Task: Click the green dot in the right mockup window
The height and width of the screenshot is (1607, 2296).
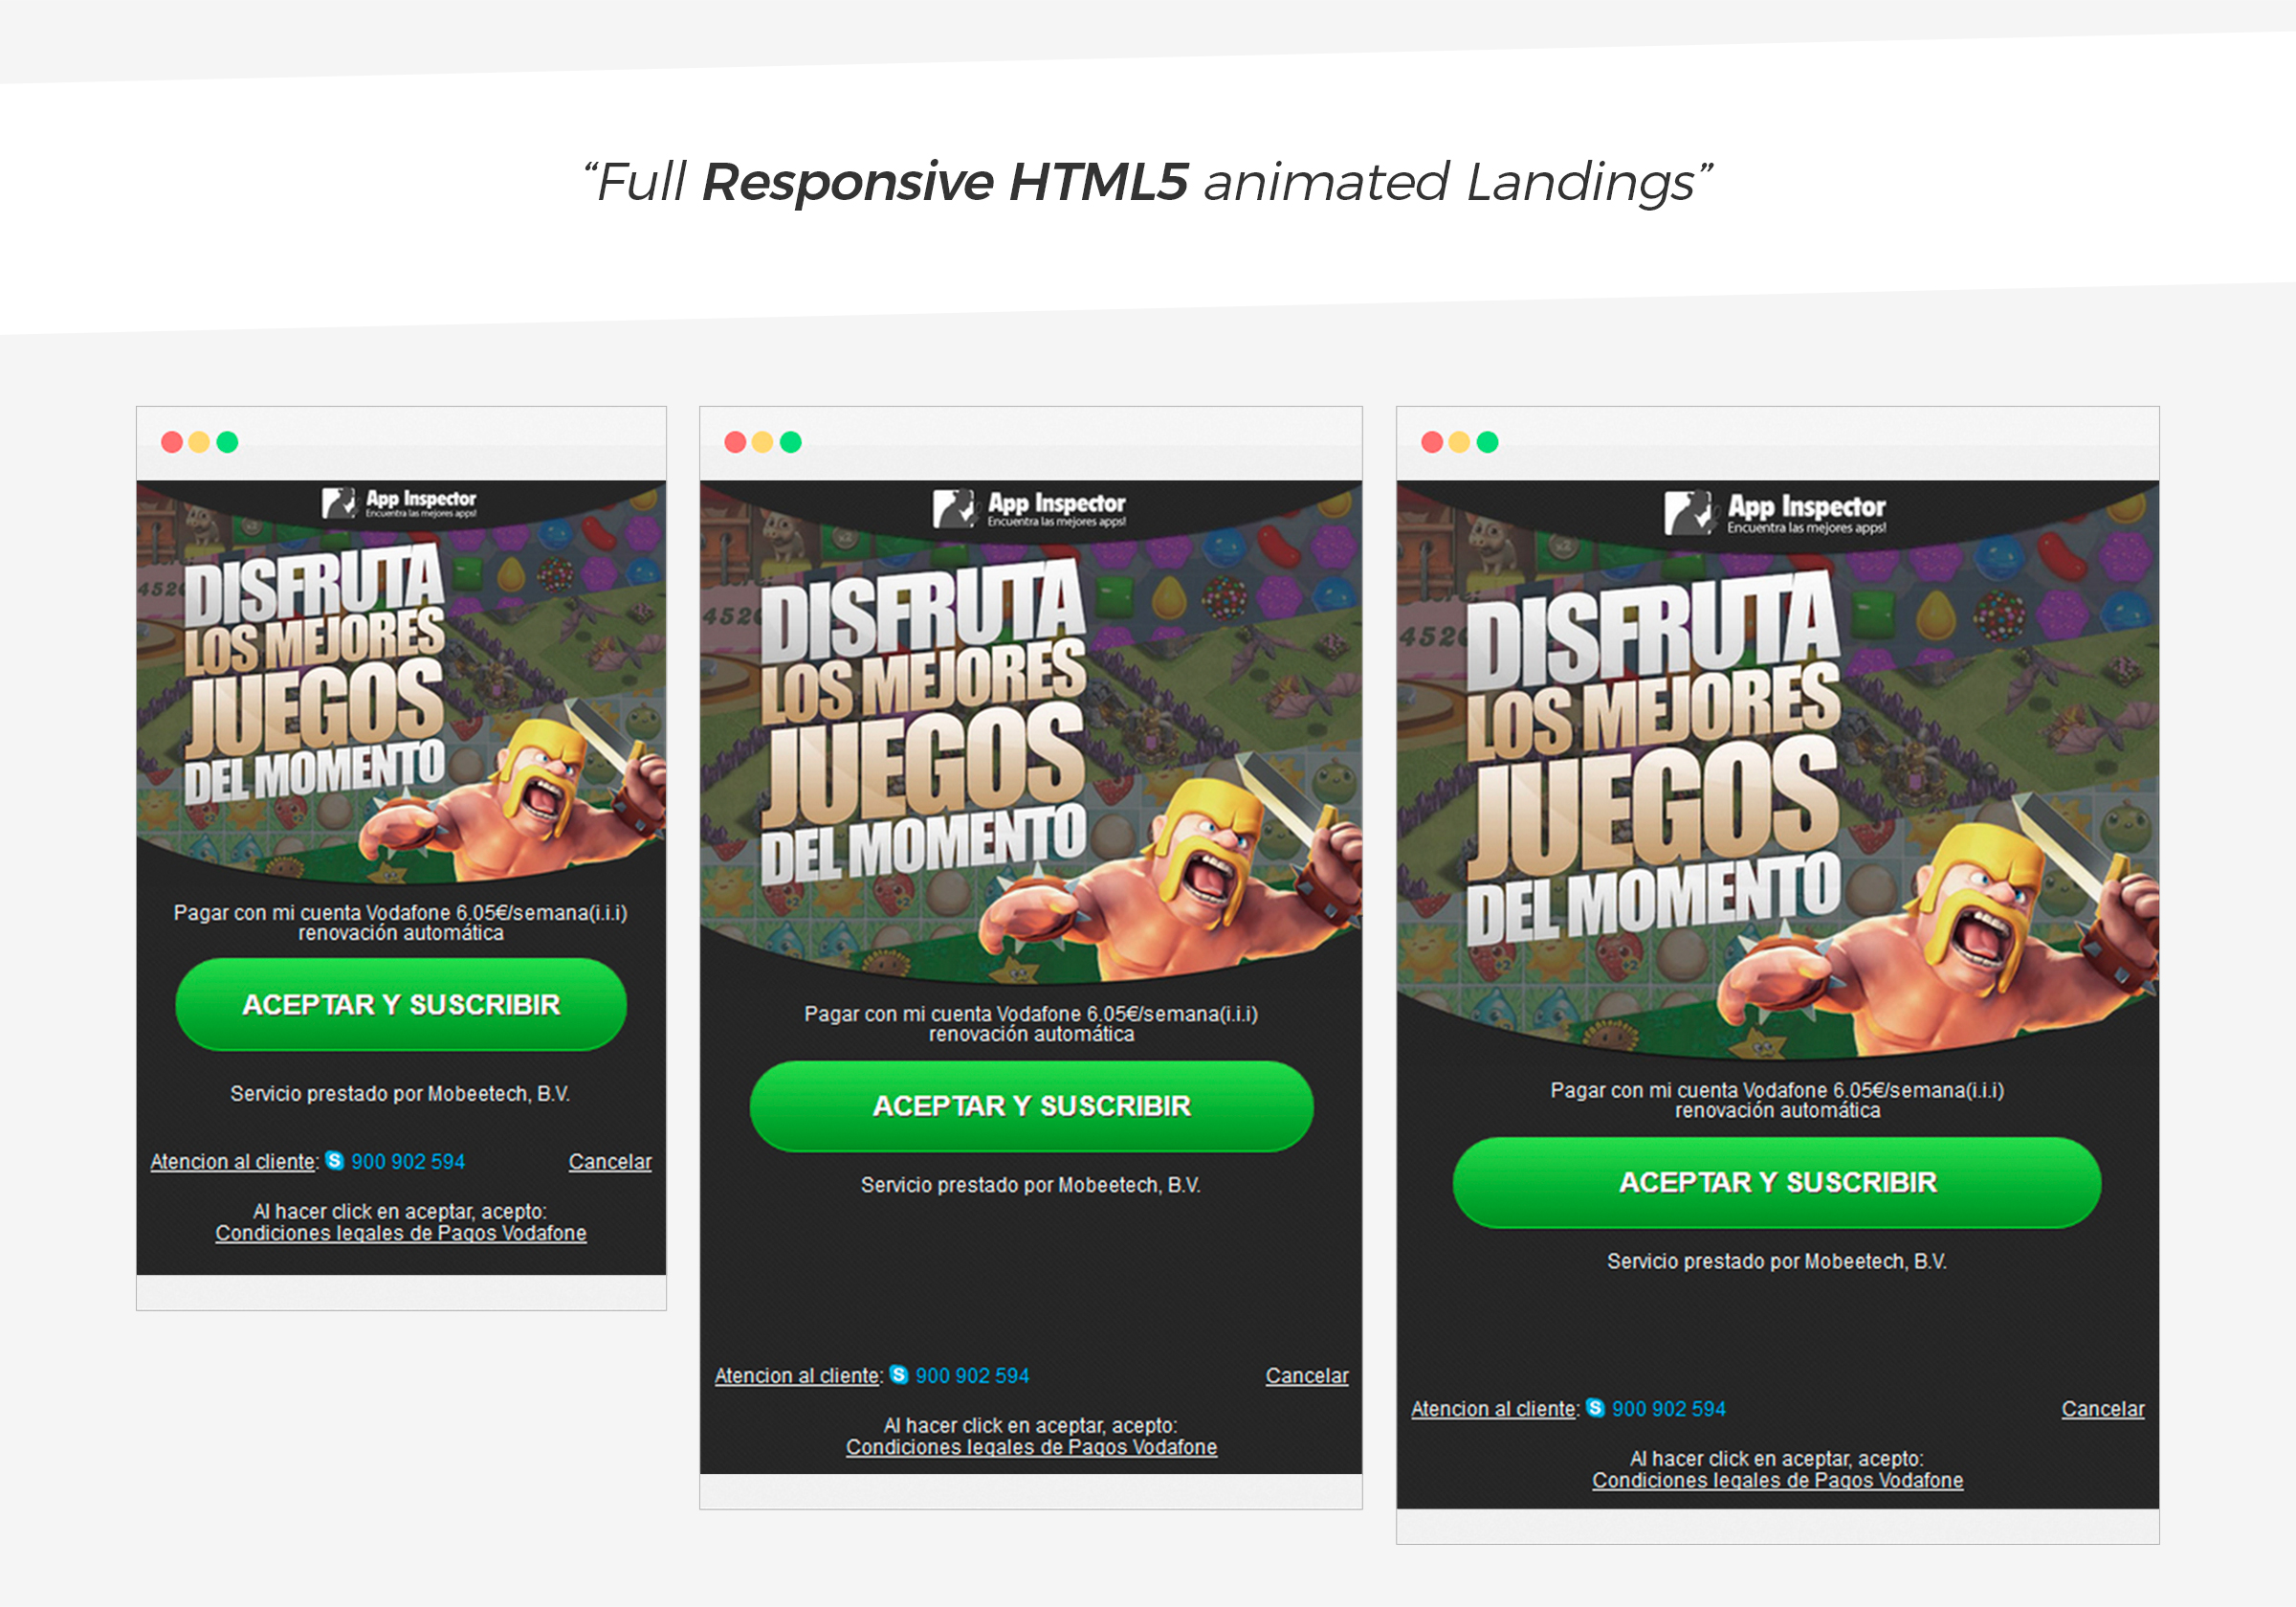Action: pyautogui.click(x=1487, y=442)
